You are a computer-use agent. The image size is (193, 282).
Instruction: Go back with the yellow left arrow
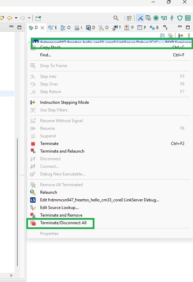[10, 18]
